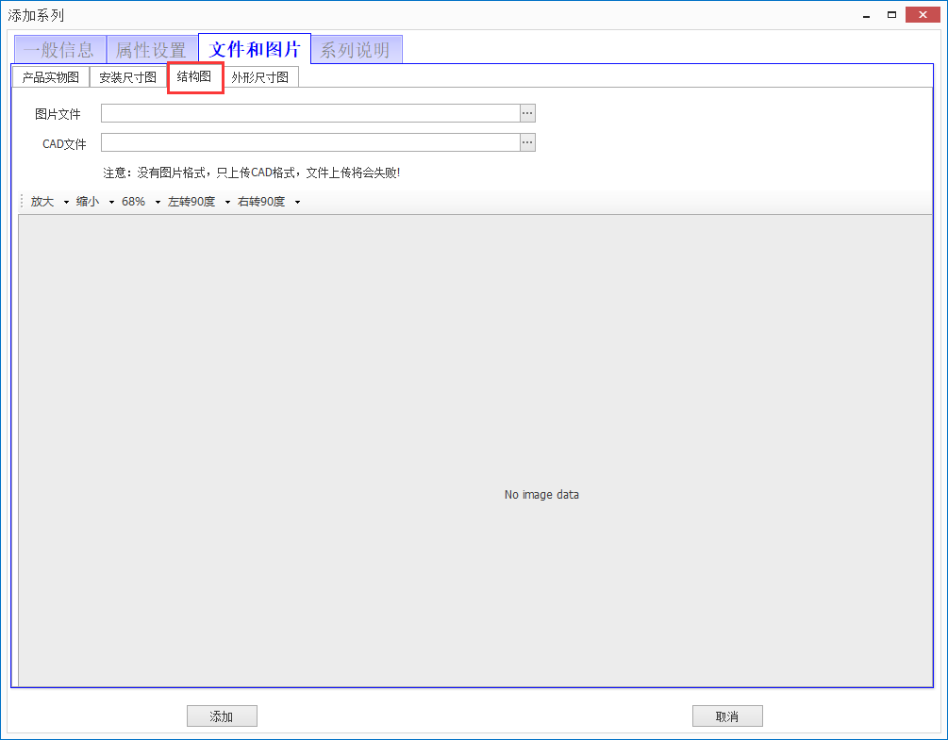This screenshot has width=948, height=740.
Task: Click 右转90度 to rotate right
Action: point(261,202)
